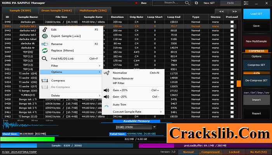Toggle PreLoad checkbox for row 5447
Viewport: 272px width, 155px height.
point(232,52)
